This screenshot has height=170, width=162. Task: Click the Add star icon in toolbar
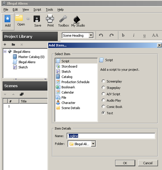pos(7,19)
